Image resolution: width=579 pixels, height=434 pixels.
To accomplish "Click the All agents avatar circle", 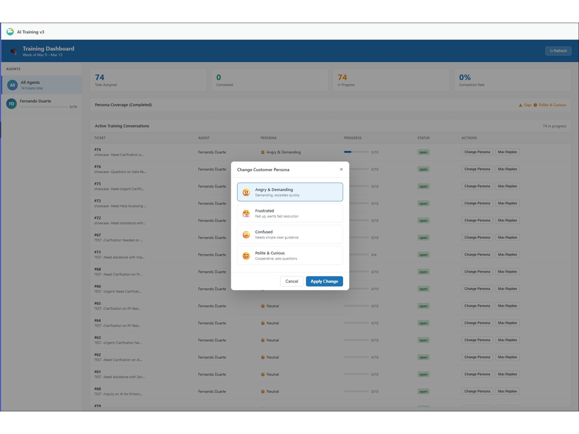I will pyautogui.click(x=12, y=85).
